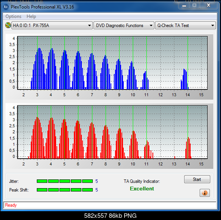This screenshot has height=220, width=221.
Task: Click the last green Peak Shift bar segment
Action: click(87, 190)
